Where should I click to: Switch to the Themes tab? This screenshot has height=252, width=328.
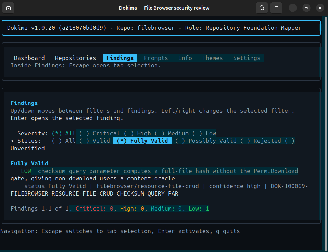click(212, 58)
